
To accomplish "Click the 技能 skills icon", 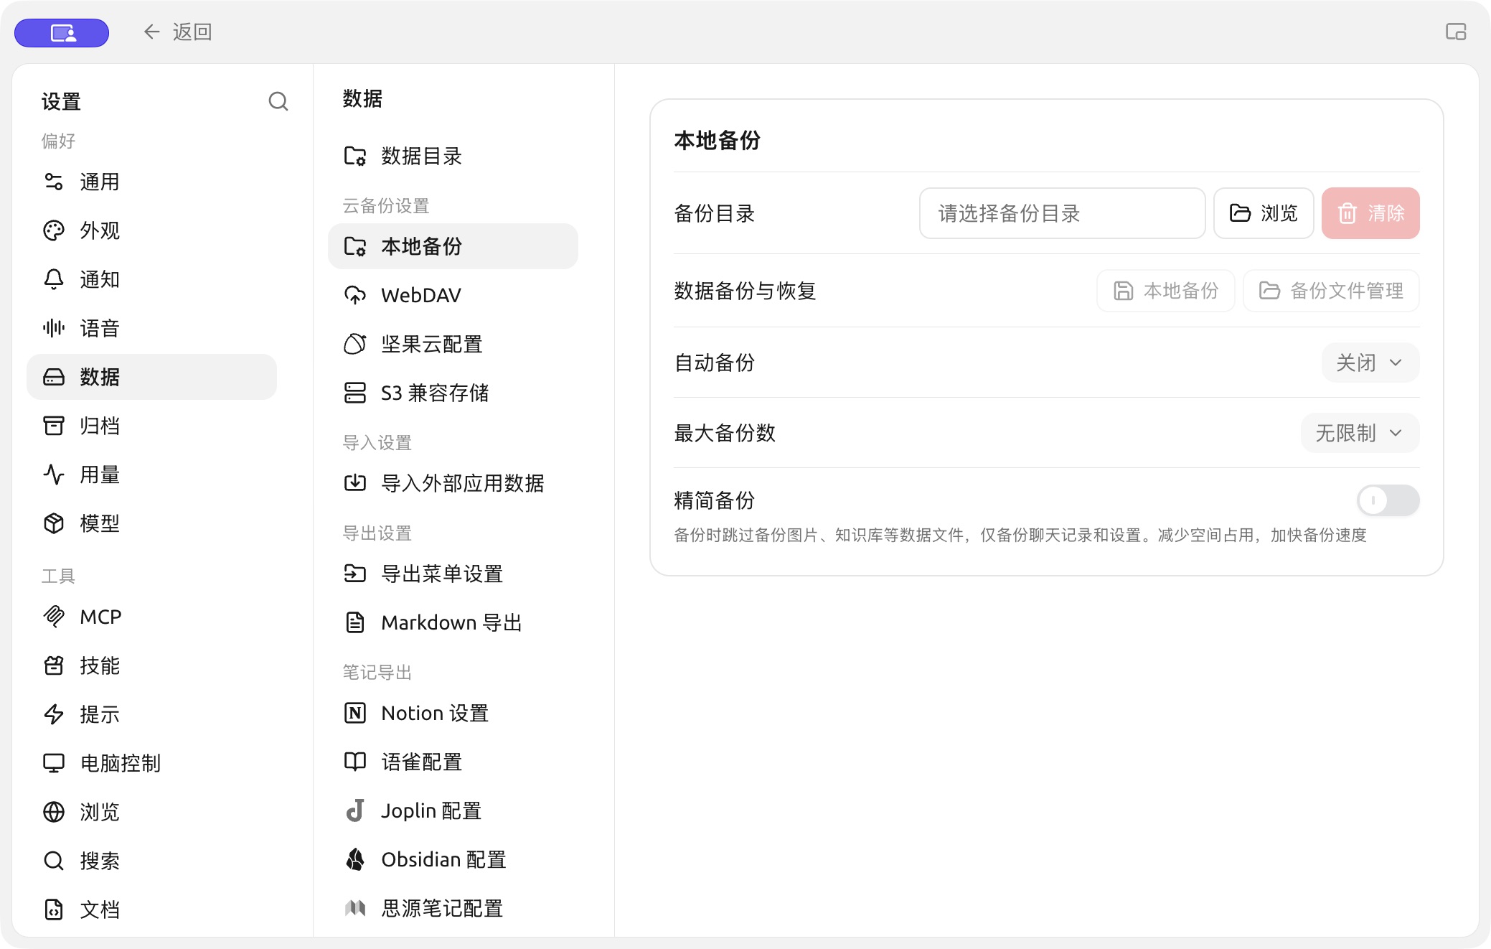I will point(54,665).
